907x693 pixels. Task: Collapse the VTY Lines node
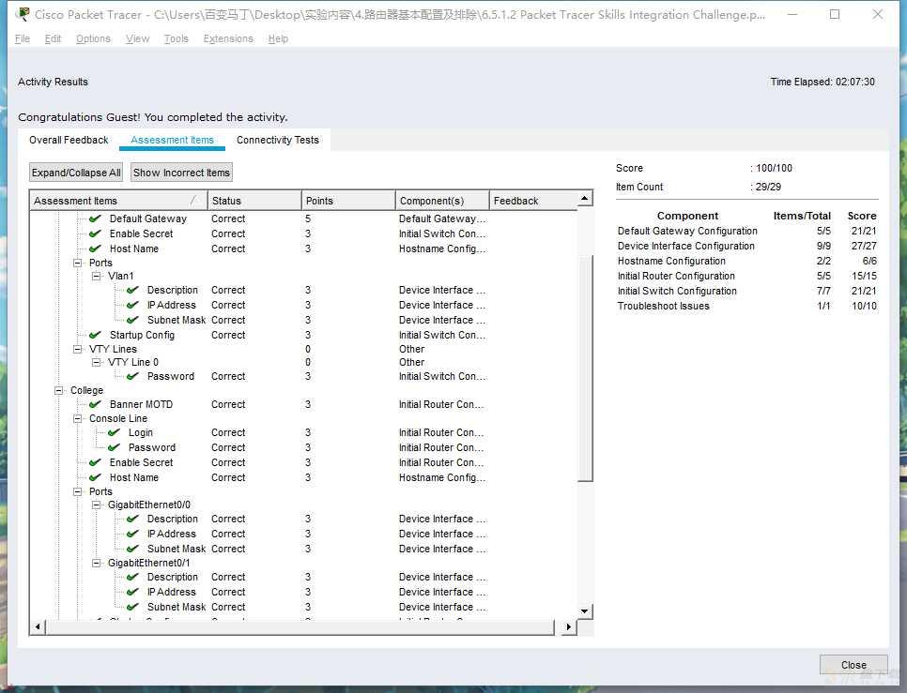(78, 349)
